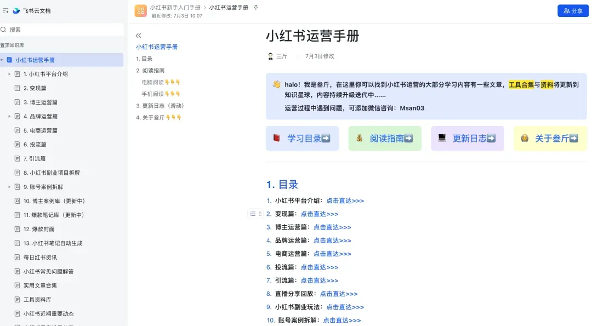Click the blue 分享 share button

coord(573,11)
